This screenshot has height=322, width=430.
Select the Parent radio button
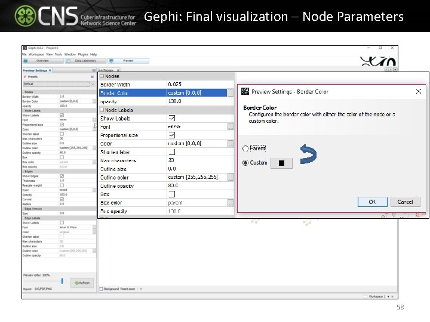(x=245, y=148)
